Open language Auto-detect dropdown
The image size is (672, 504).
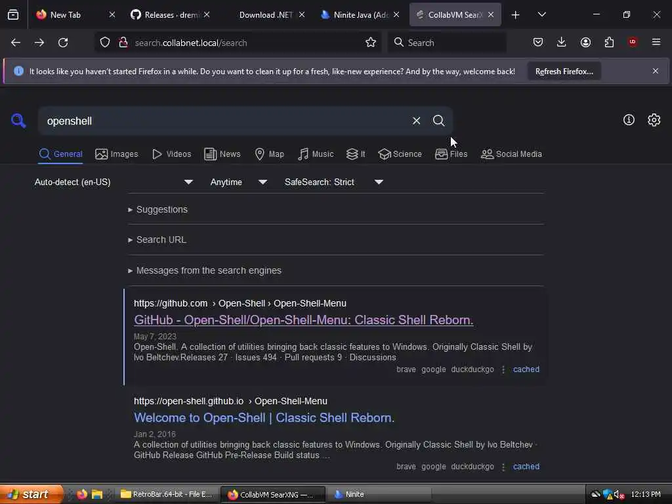(x=114, y=182)
